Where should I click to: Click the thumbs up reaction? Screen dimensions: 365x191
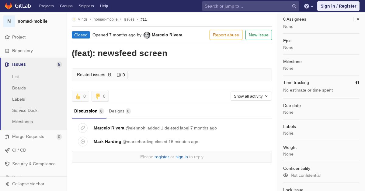pos(80,96)
